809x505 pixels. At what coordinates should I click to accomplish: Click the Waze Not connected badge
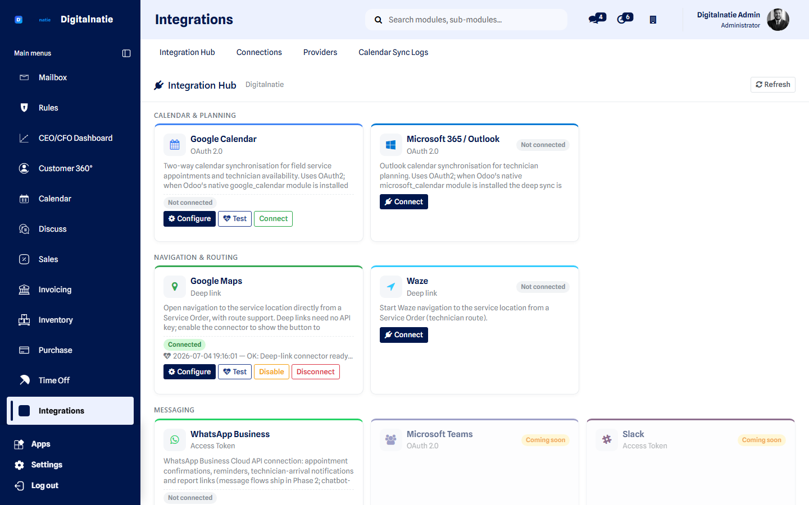click(x=543, y=287)
